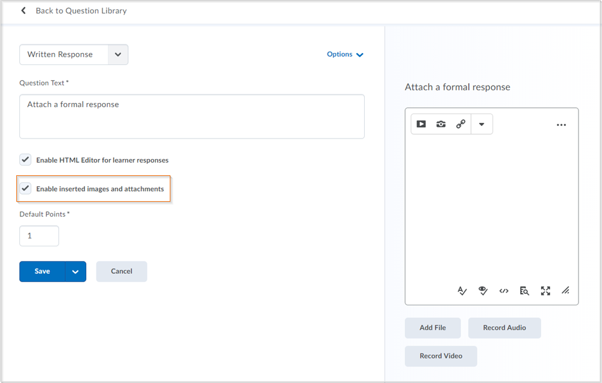Click the Insert Image camera icon

(441, 124)
